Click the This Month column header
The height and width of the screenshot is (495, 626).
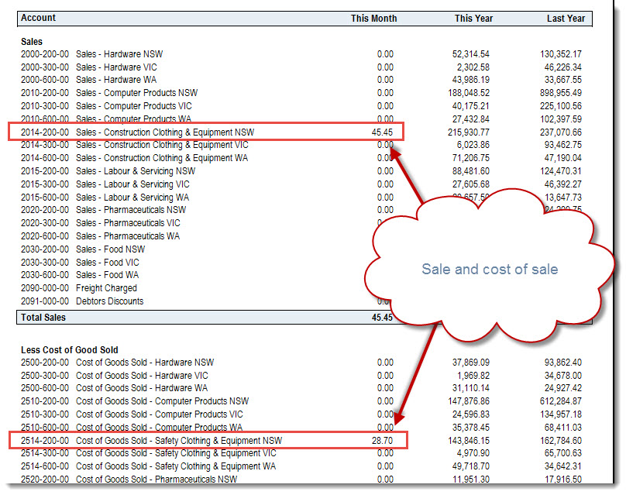click(373, 19)
